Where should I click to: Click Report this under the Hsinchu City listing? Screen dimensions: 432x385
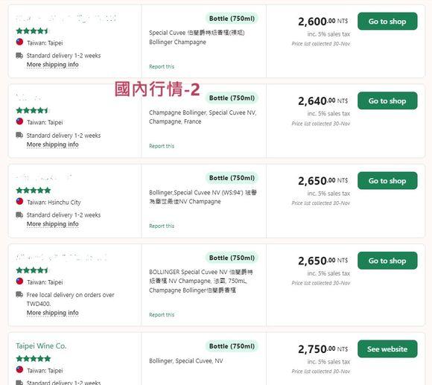[162, 226]
